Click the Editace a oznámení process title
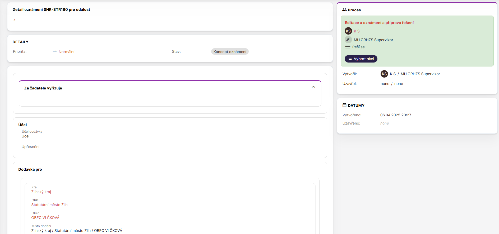The width and height of the screenshot is (499, 234). tap(379, 23)
